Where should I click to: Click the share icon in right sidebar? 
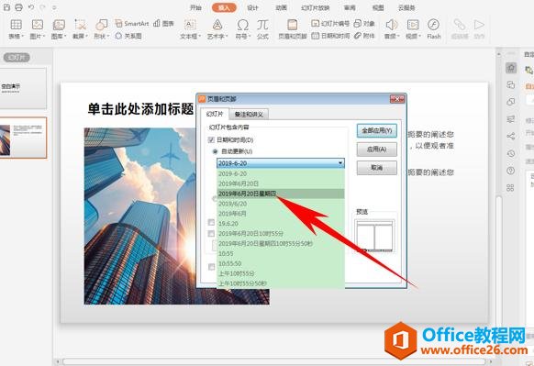[511, 136]
